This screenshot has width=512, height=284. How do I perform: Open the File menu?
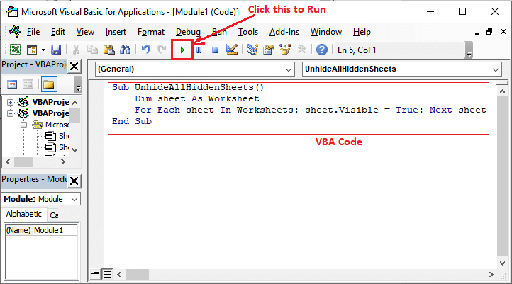point(33,32)
